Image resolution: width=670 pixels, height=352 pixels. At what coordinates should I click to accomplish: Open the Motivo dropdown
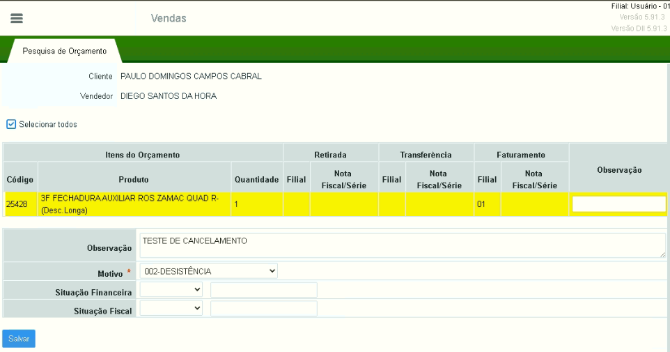point(208,270)
